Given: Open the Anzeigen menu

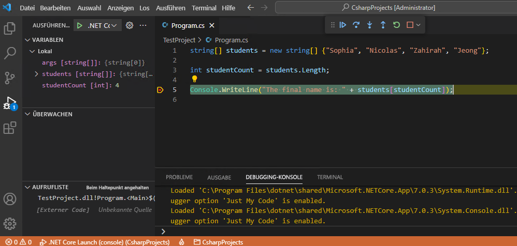Looking at the screenshot, I should (x=120, y=8).
